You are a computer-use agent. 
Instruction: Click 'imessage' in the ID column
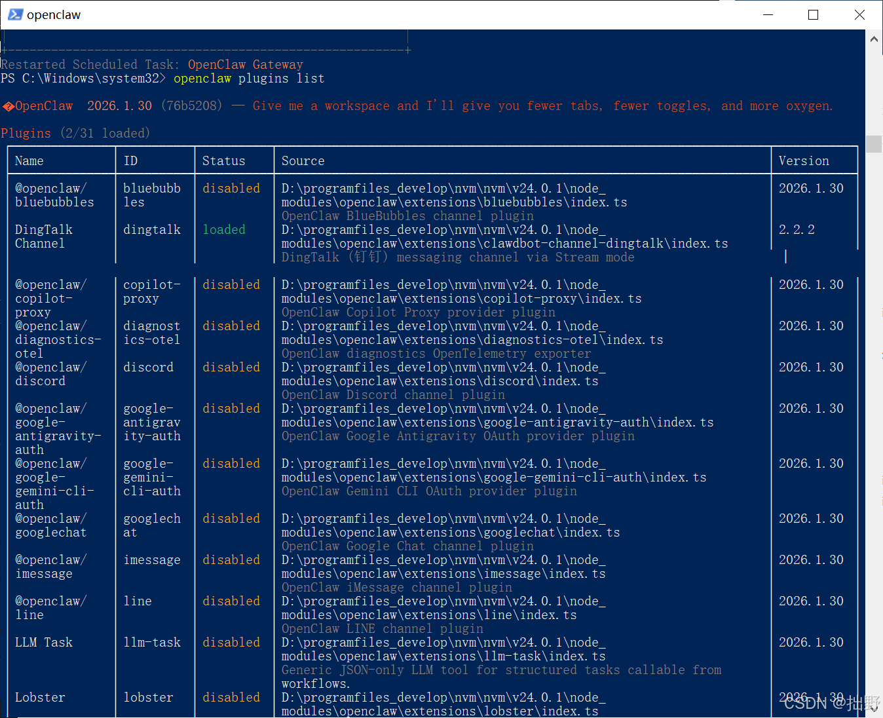point(152,559)
